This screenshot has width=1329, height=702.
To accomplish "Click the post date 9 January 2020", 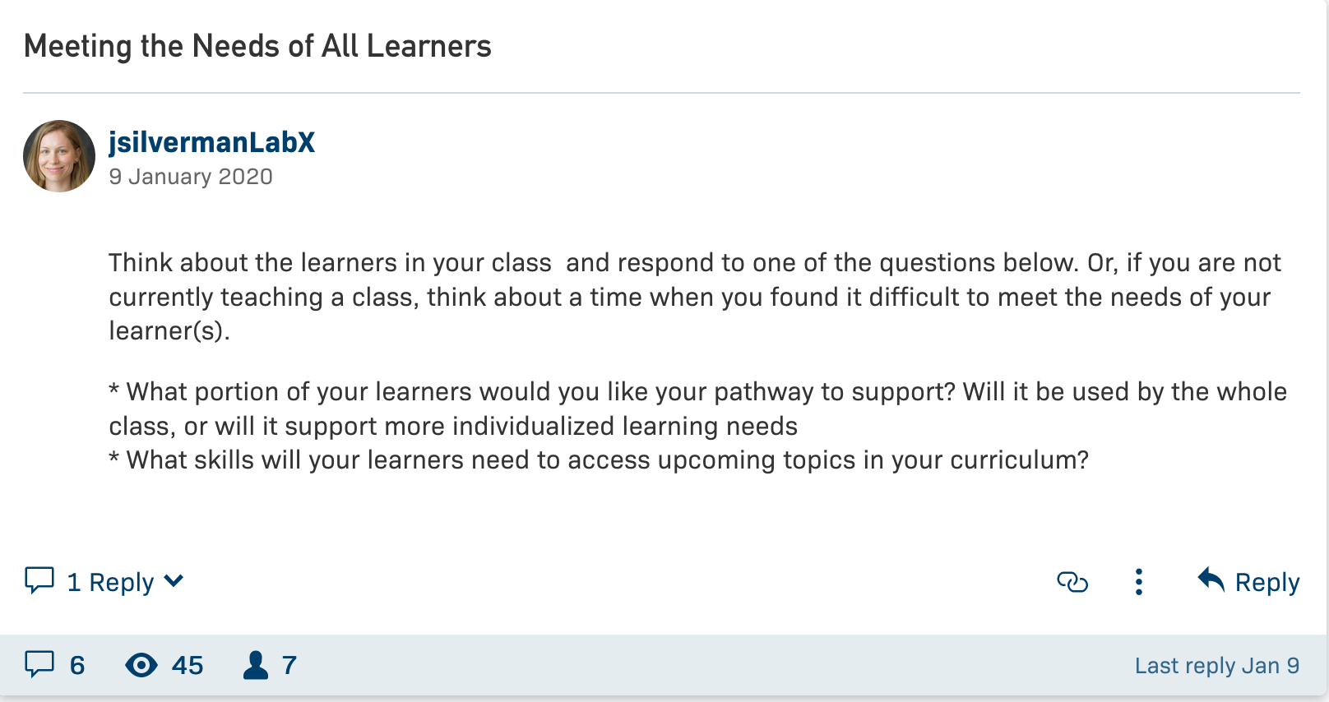I will (x=191, y=177).
